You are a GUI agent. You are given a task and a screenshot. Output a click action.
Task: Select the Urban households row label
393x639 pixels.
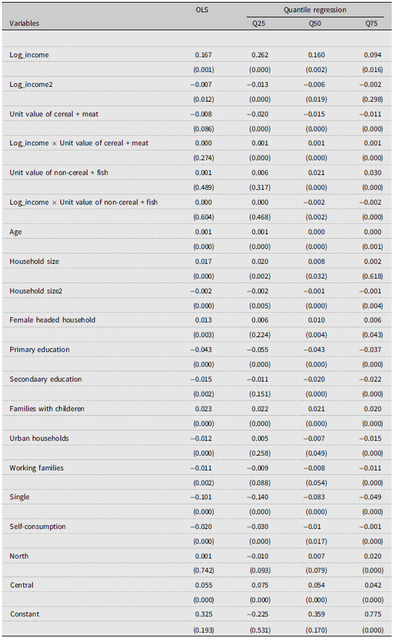(39, 438)
